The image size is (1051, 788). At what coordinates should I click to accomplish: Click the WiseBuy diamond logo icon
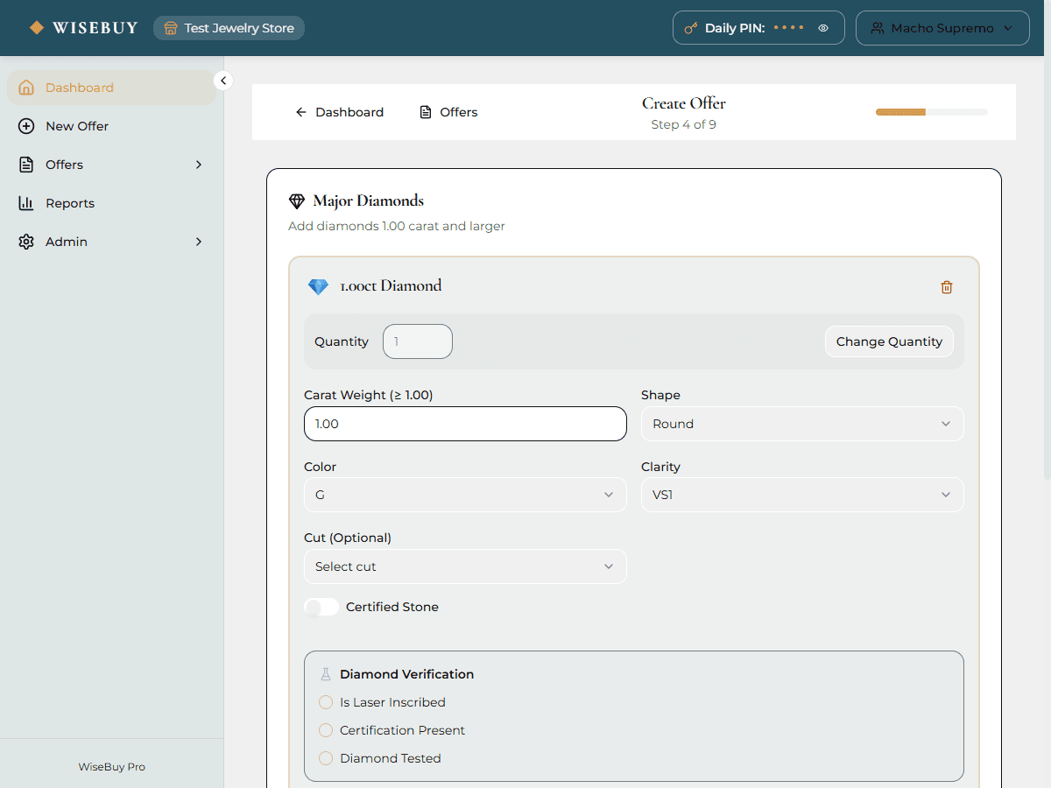click(36, 28)
